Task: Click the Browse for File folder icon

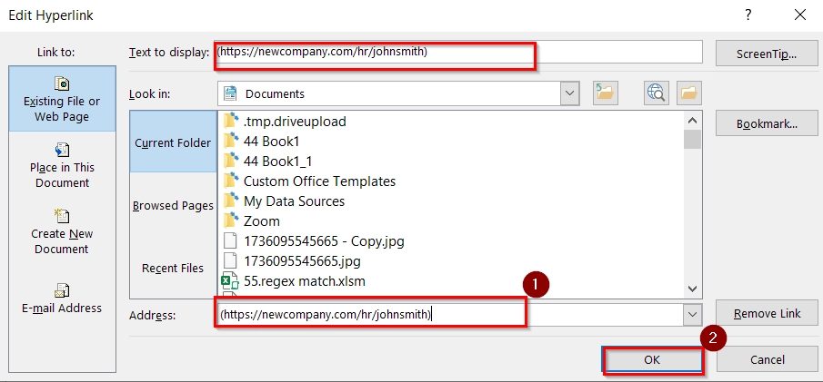Action: click(x=688, y=93)
